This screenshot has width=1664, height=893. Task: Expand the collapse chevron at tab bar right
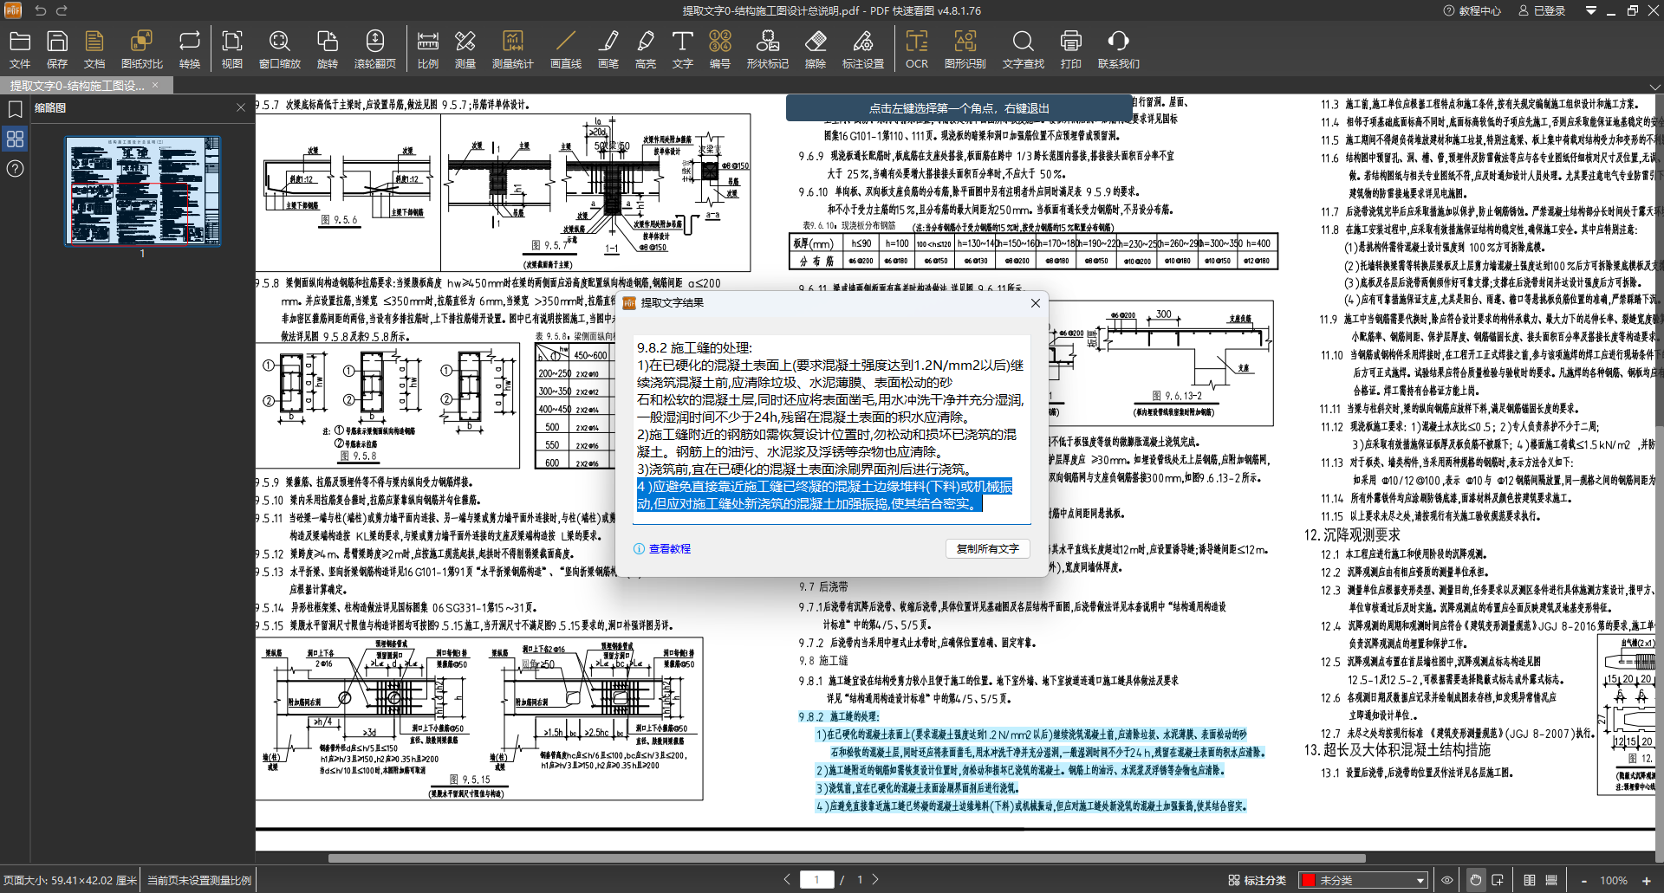click(1654, 87)
